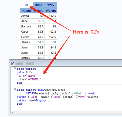This screenshot has width=122, height=117.
Task: Click Janet's height value 62.5
Action: 41,53
